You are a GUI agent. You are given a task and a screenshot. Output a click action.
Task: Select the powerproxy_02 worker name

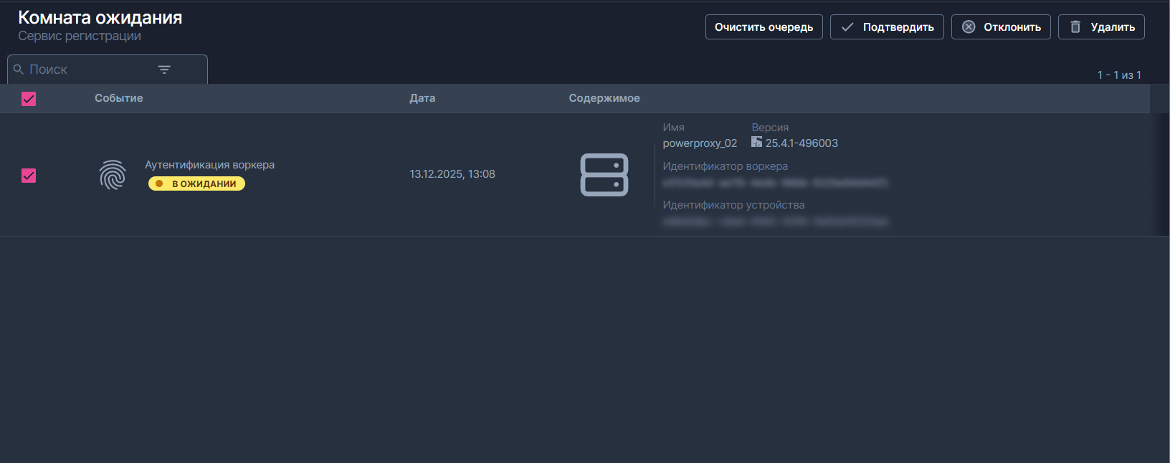(x=700, y=143)
